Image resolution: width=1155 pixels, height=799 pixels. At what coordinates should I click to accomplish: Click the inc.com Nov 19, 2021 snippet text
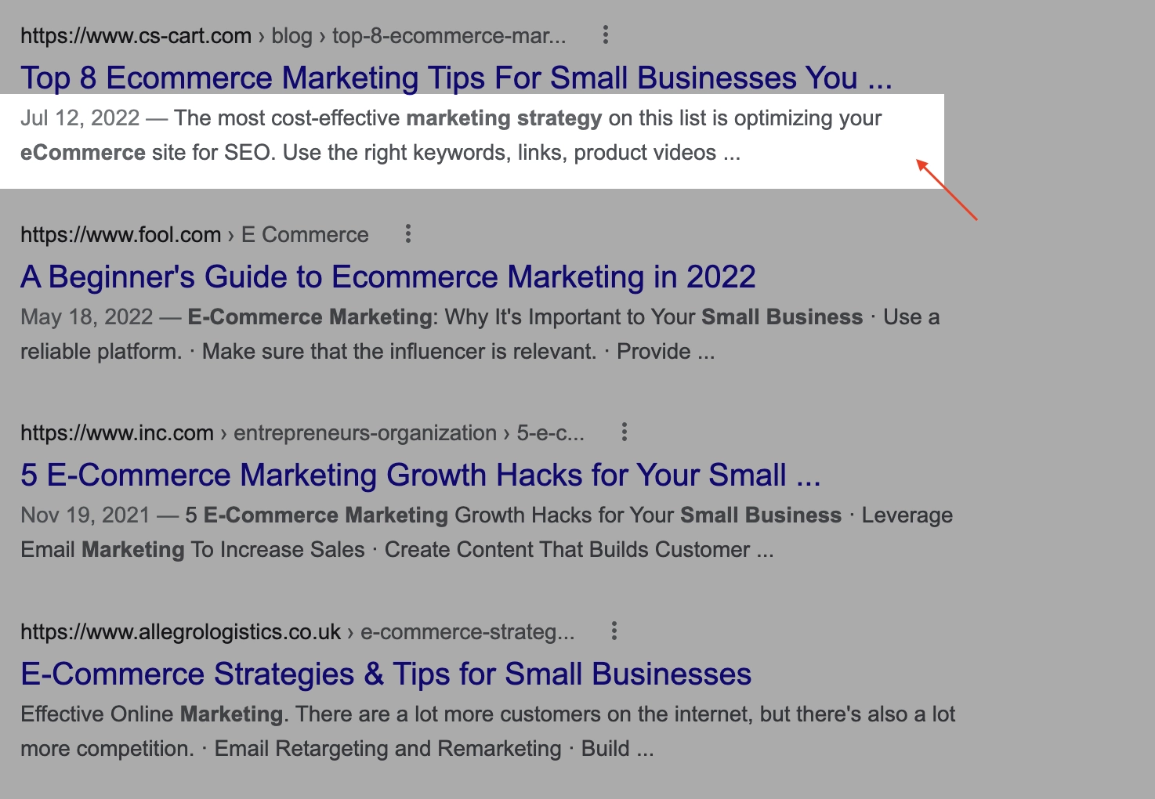487,532
